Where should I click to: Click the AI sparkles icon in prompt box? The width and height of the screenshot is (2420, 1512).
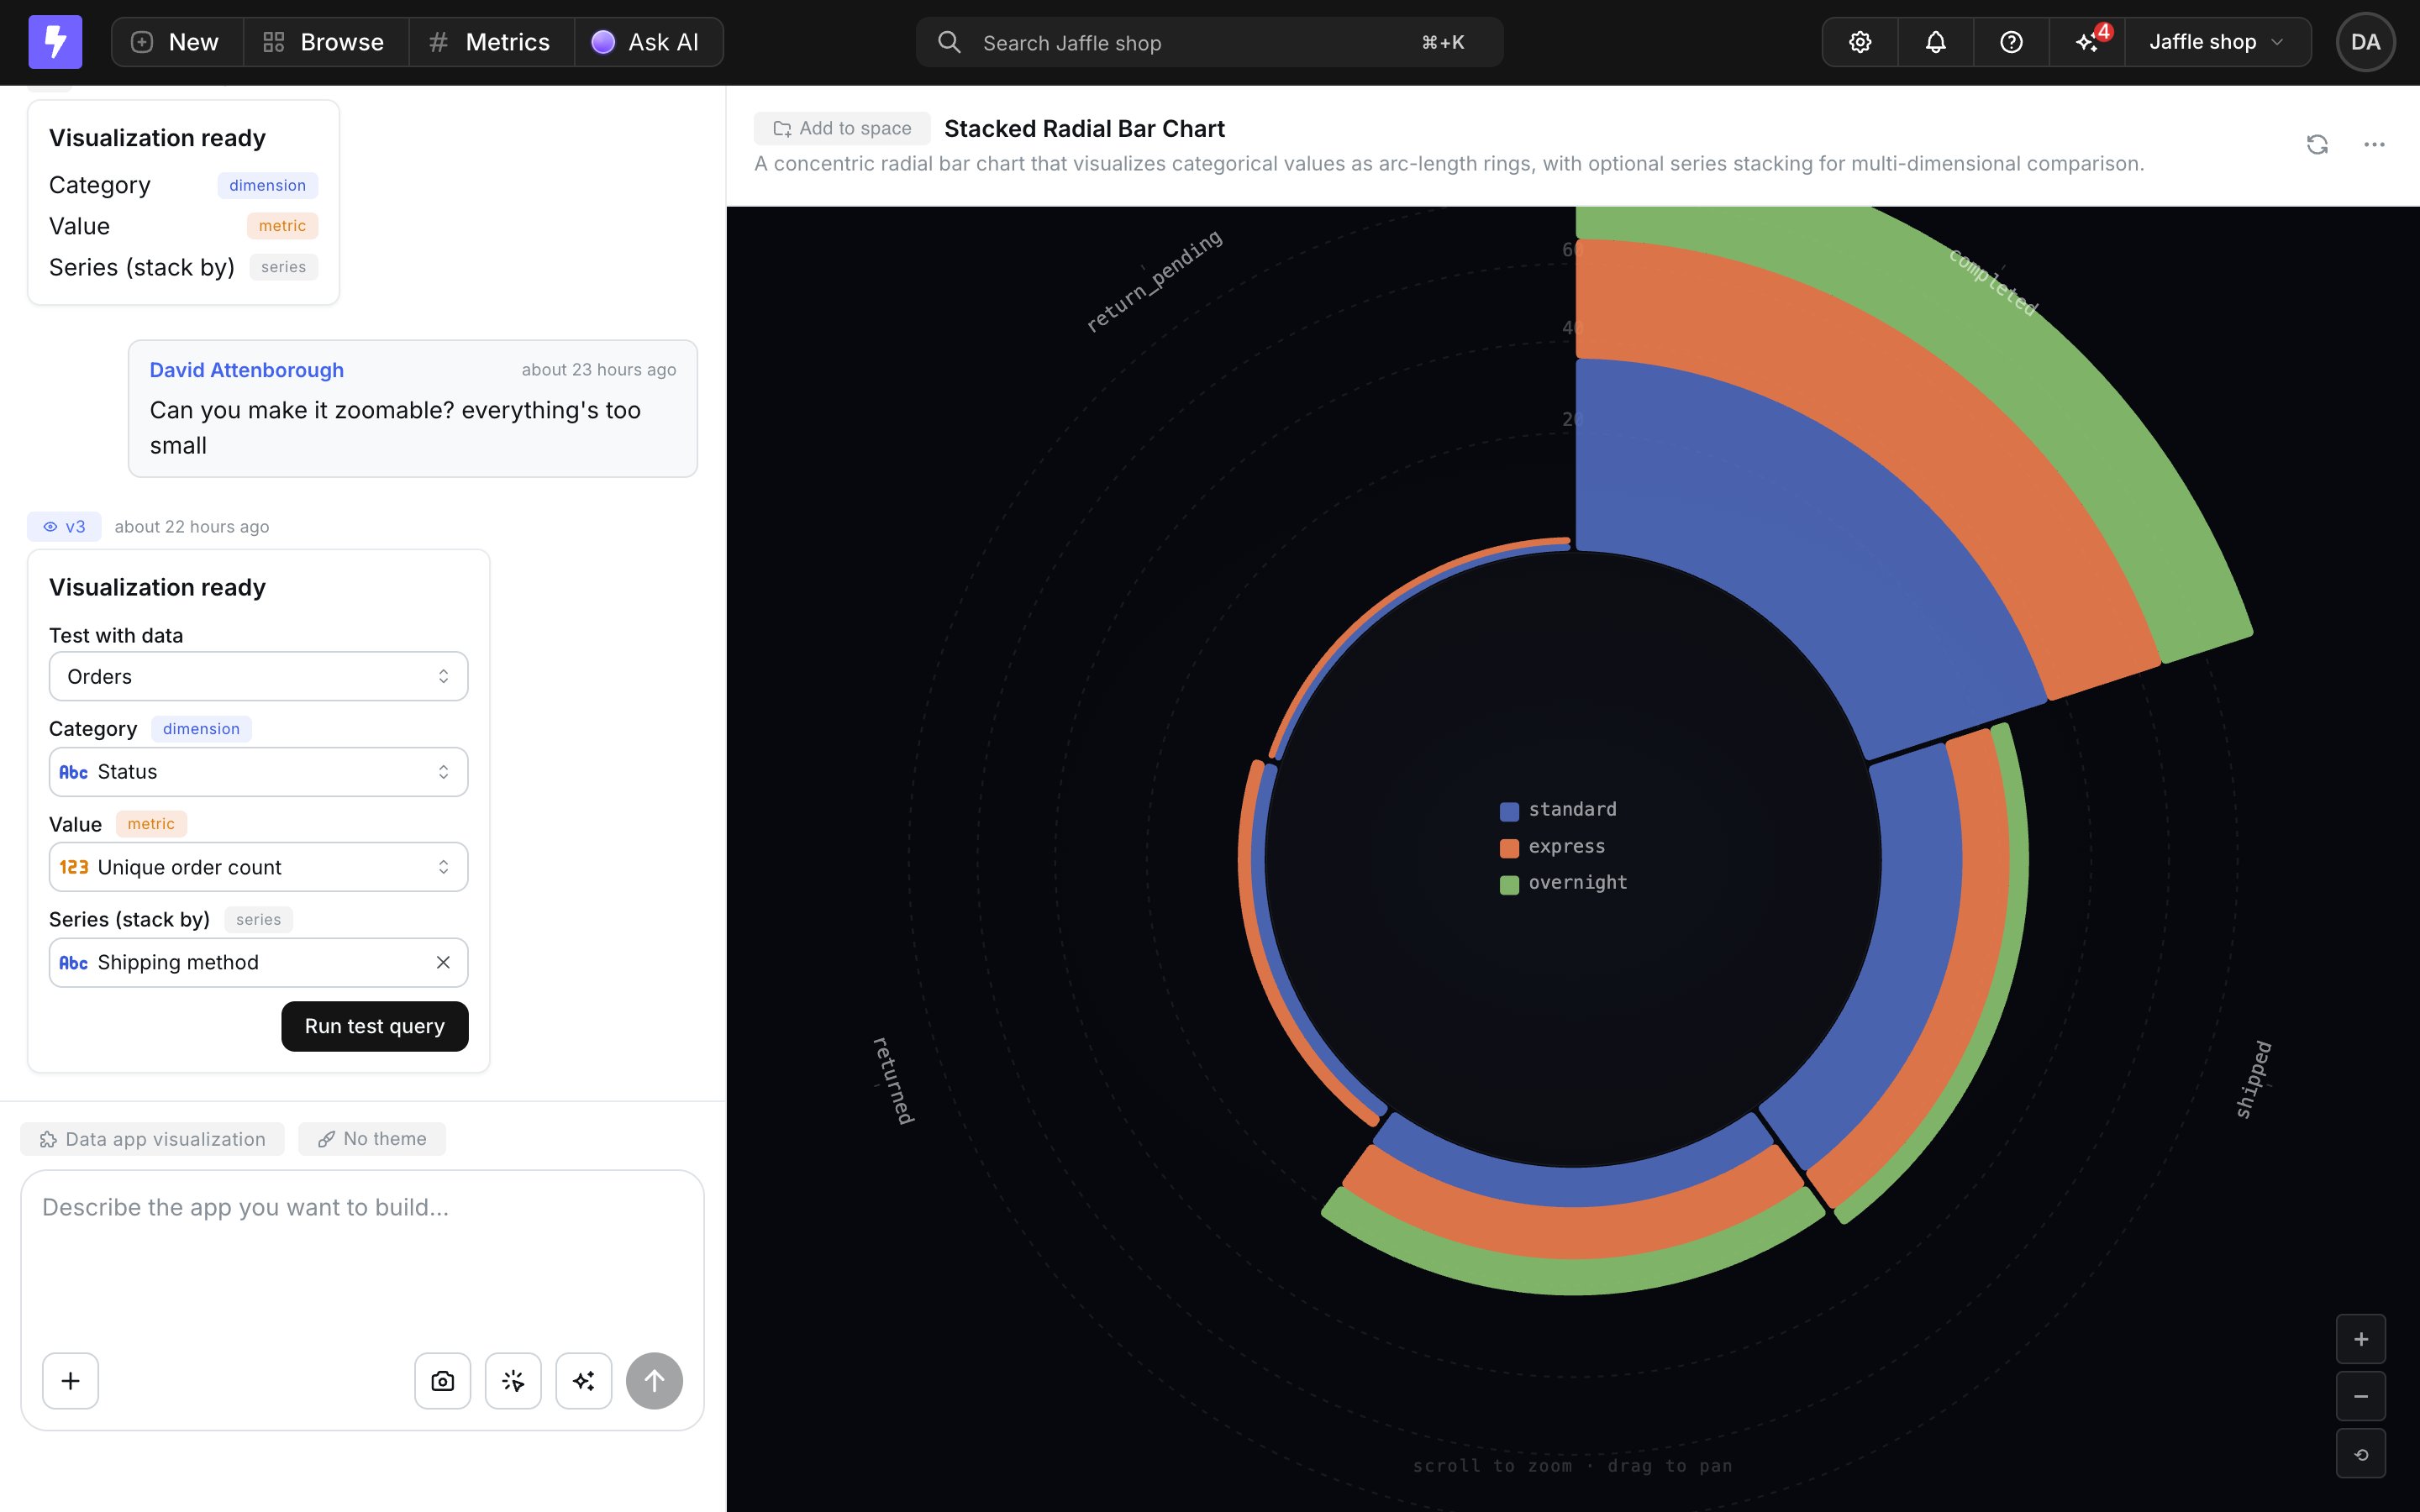[584, 1381]
